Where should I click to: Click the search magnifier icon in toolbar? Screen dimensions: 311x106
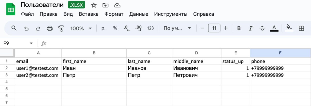(14, 28)
